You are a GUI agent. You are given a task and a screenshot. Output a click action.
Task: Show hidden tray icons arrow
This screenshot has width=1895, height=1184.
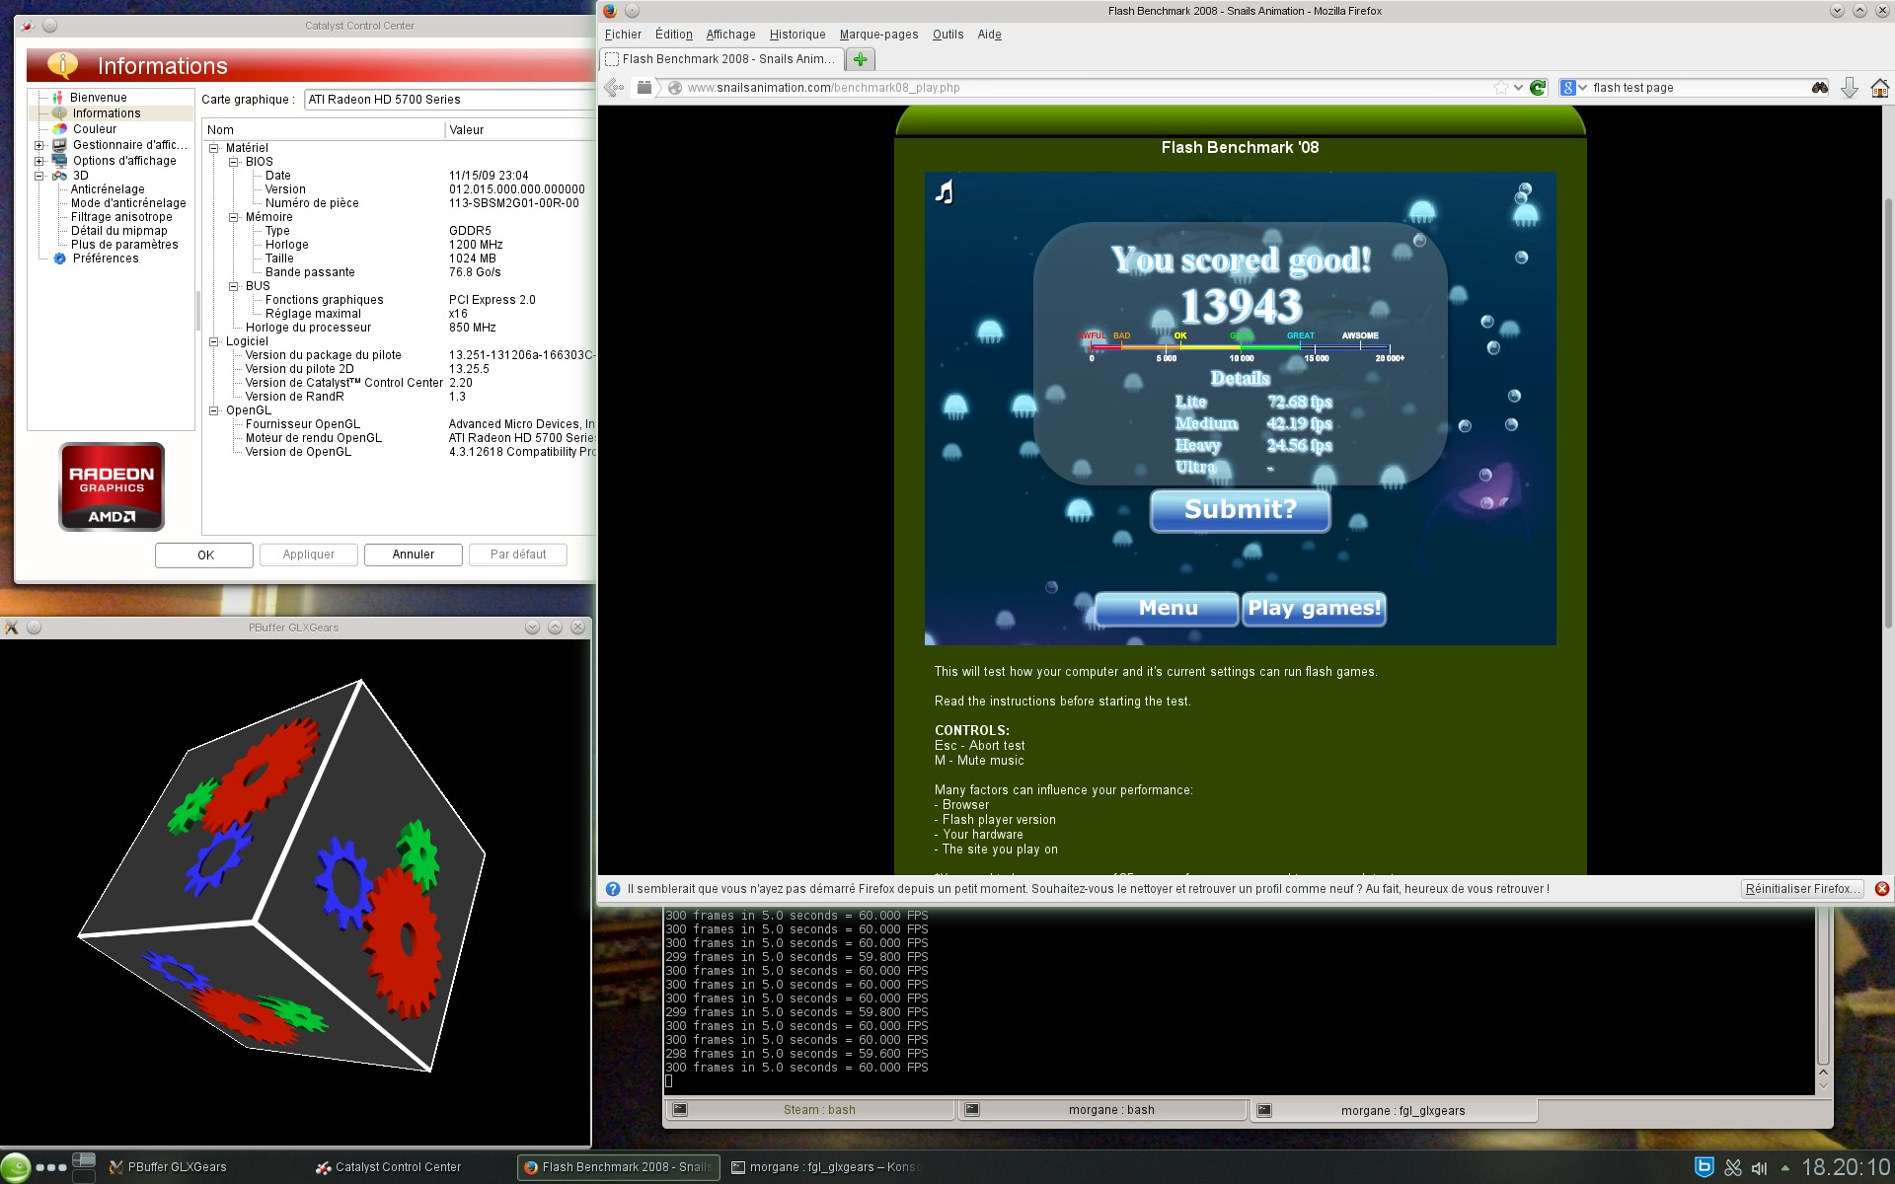pyautogui.click(x=1784, y=1168)
